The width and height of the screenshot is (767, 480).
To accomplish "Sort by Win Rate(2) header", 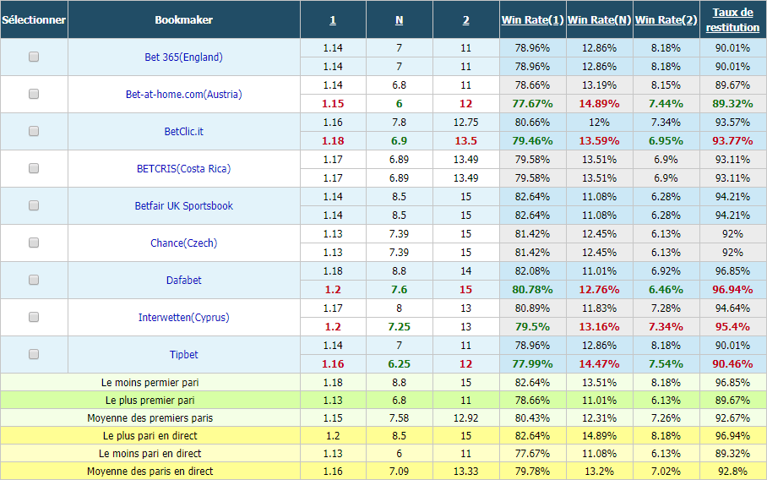I will (x=666, y=20).
